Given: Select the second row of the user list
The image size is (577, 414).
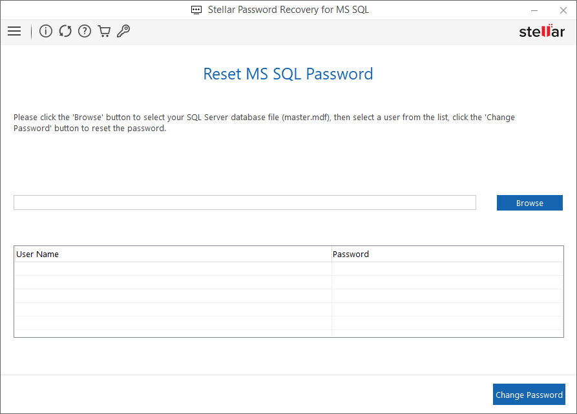Looking at the screenshot, I should 171,281.
